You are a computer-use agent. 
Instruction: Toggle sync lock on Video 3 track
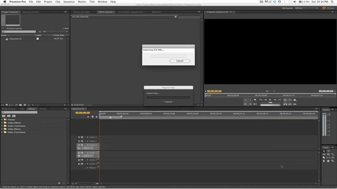click(82, 137)
